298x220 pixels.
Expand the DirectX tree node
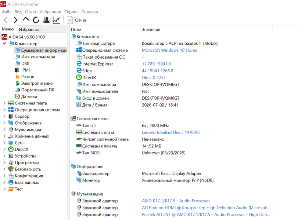[4, 150]
